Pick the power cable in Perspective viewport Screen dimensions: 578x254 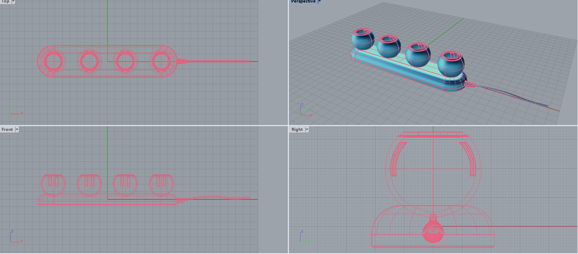(x=515, y=97)
